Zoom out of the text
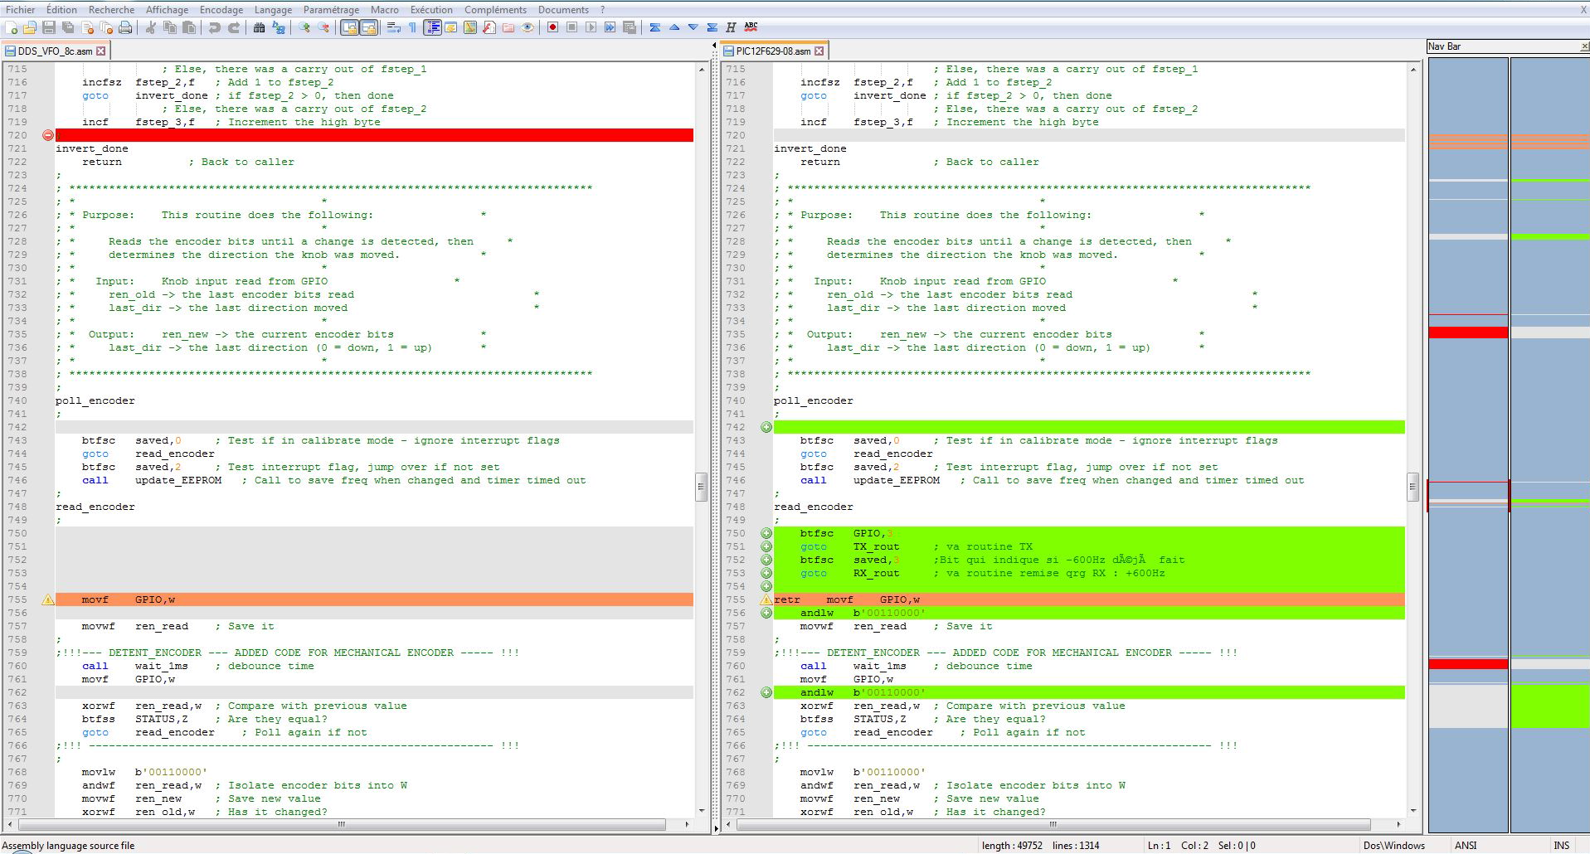 tap(322, 27)
